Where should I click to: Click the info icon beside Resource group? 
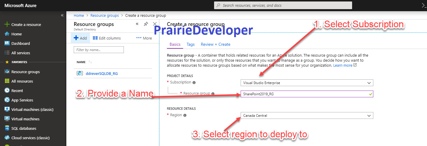[x=213, y=94]
